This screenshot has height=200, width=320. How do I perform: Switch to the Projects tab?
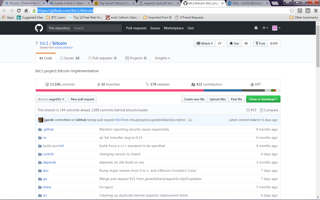pyautogui.click(x=136, y=58)
